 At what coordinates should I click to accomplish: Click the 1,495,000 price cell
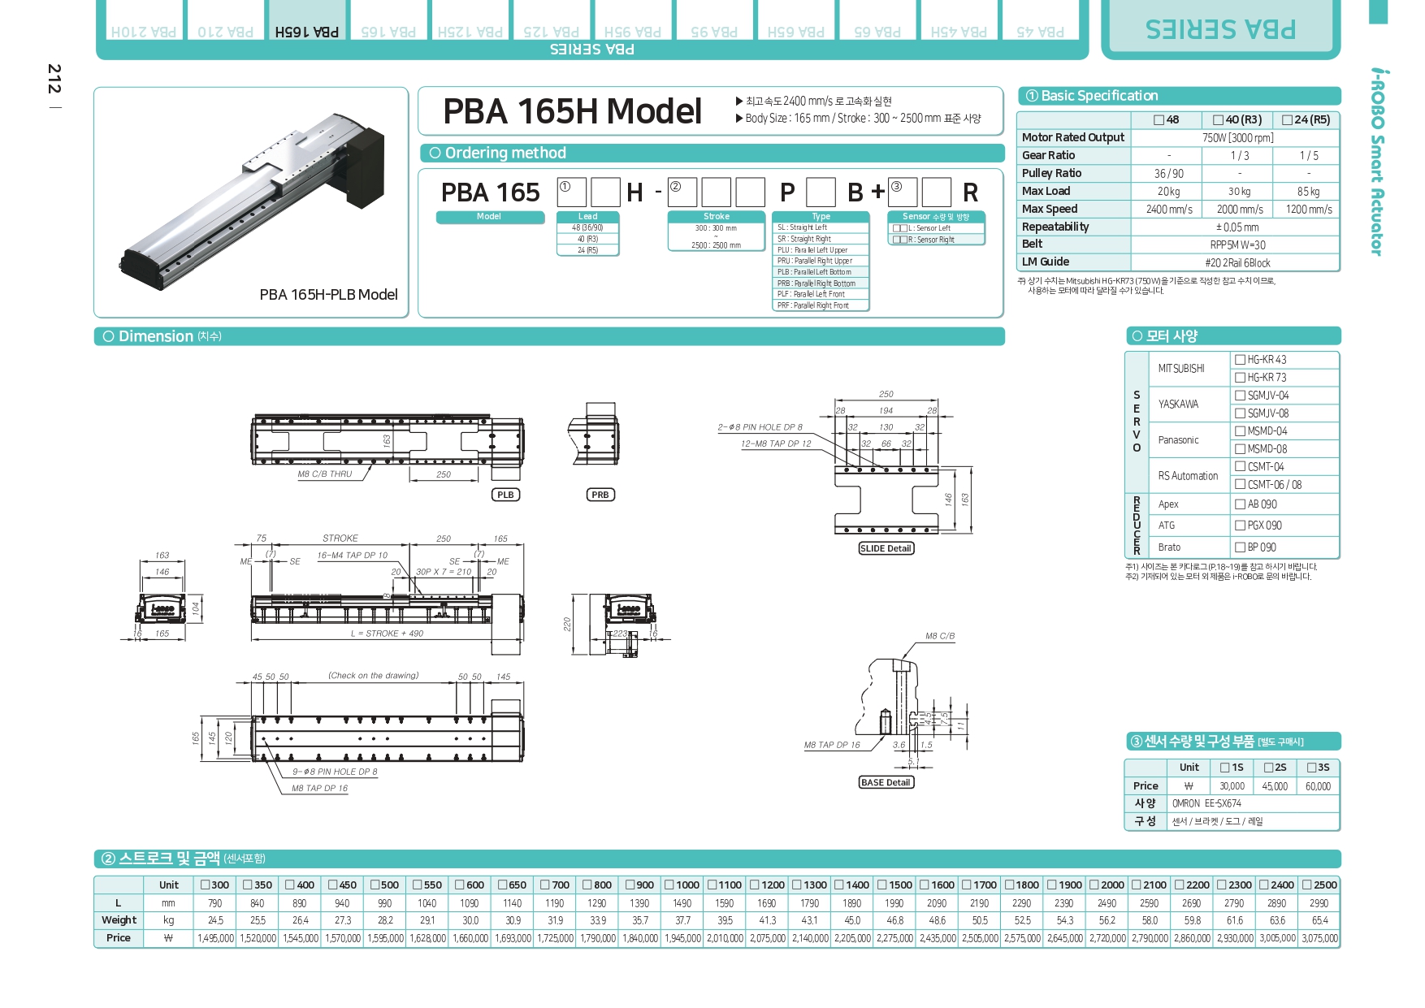point(215,938)
